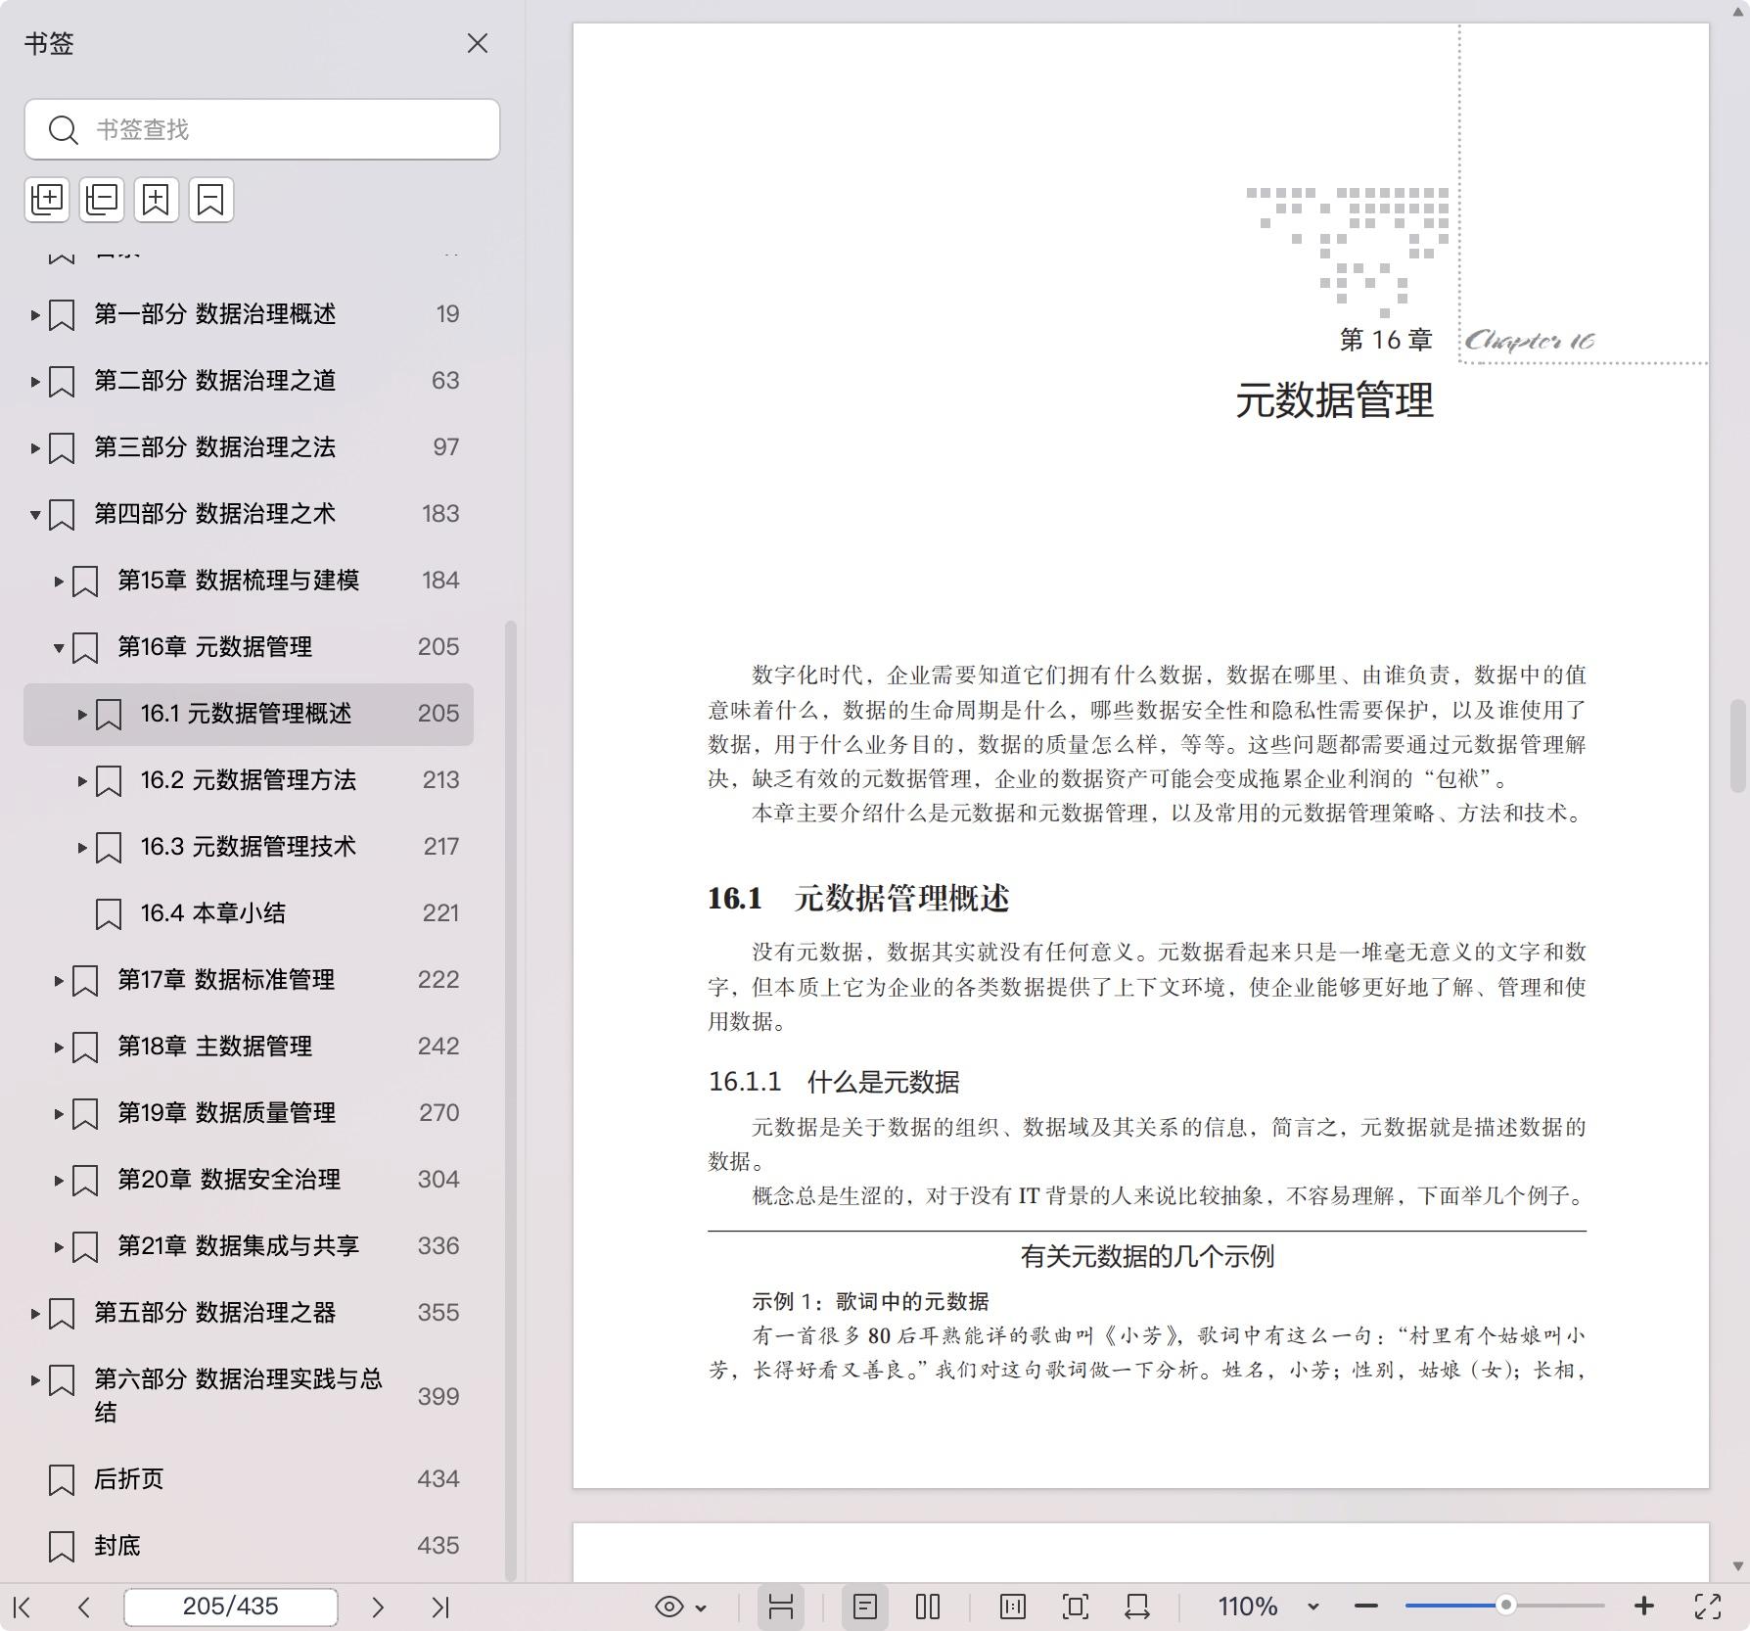Viewport: 1750px width, 1631px height.
Task: Zoom out with the minus button
Action: click(x=1366, y=1607)
